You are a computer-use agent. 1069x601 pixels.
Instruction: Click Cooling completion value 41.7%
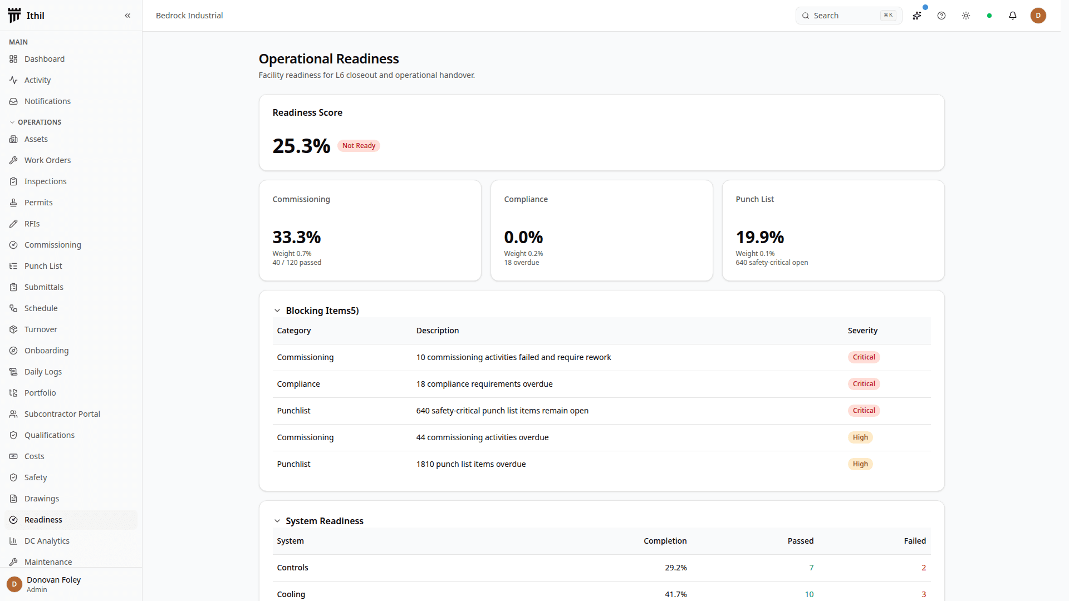click(675, 594)
